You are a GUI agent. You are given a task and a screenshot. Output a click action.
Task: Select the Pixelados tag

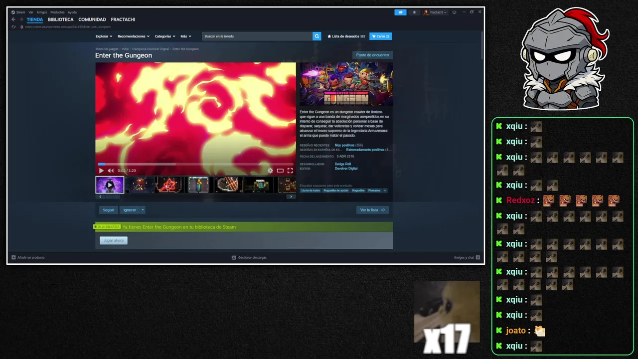(x=374, y=190)
